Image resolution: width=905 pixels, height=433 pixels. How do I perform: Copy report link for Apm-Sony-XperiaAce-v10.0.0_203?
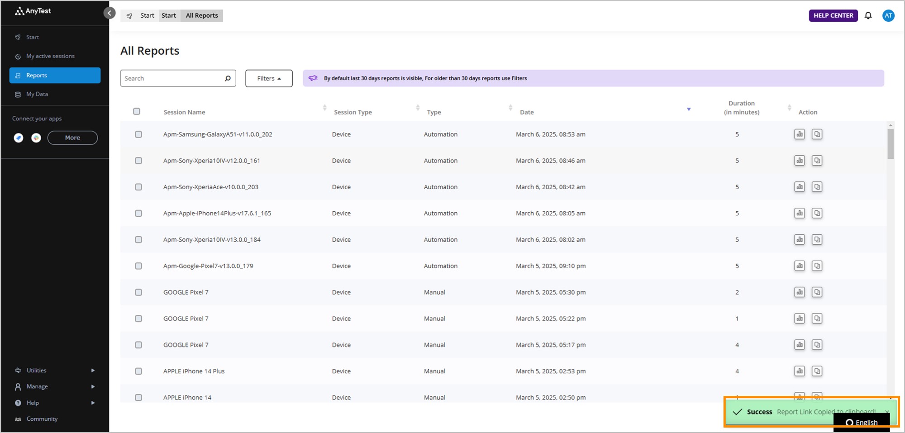coord(817,187)
